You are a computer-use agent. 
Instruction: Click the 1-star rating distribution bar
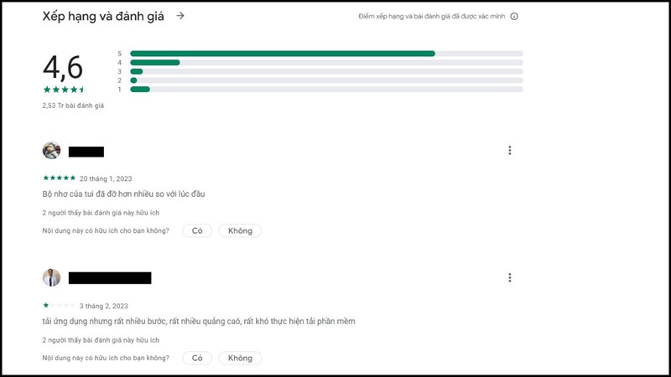click(x=326, y=89)
